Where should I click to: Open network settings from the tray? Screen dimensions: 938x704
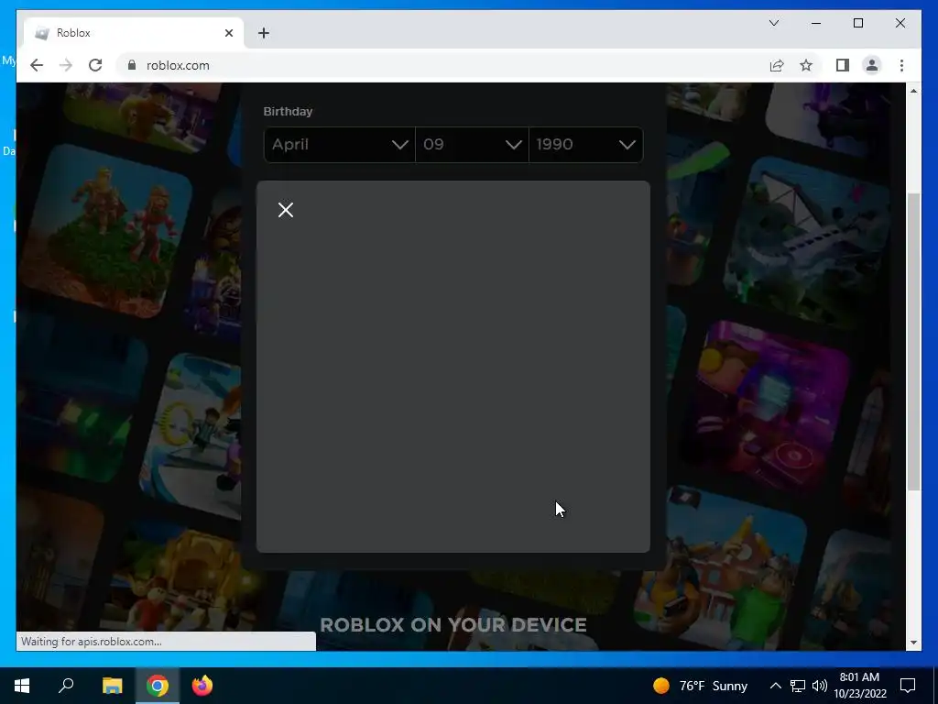[798, 686]
